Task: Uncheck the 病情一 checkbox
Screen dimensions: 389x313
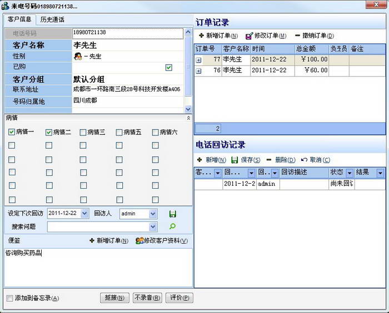Action: pos(12,132)
